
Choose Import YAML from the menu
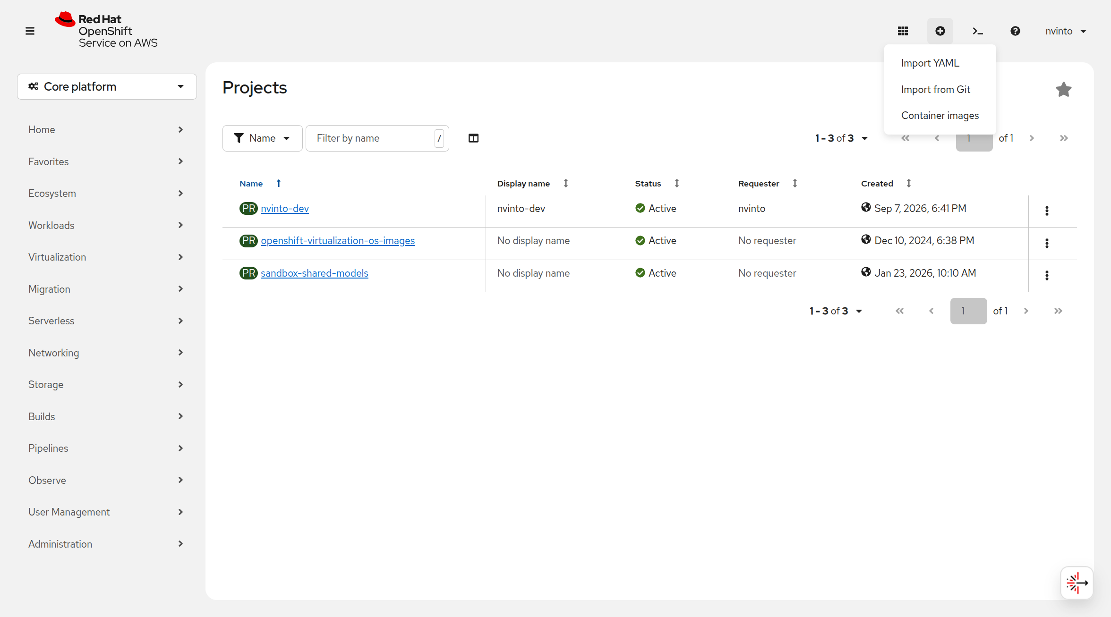pyautogui.click(x=940, y=63)
